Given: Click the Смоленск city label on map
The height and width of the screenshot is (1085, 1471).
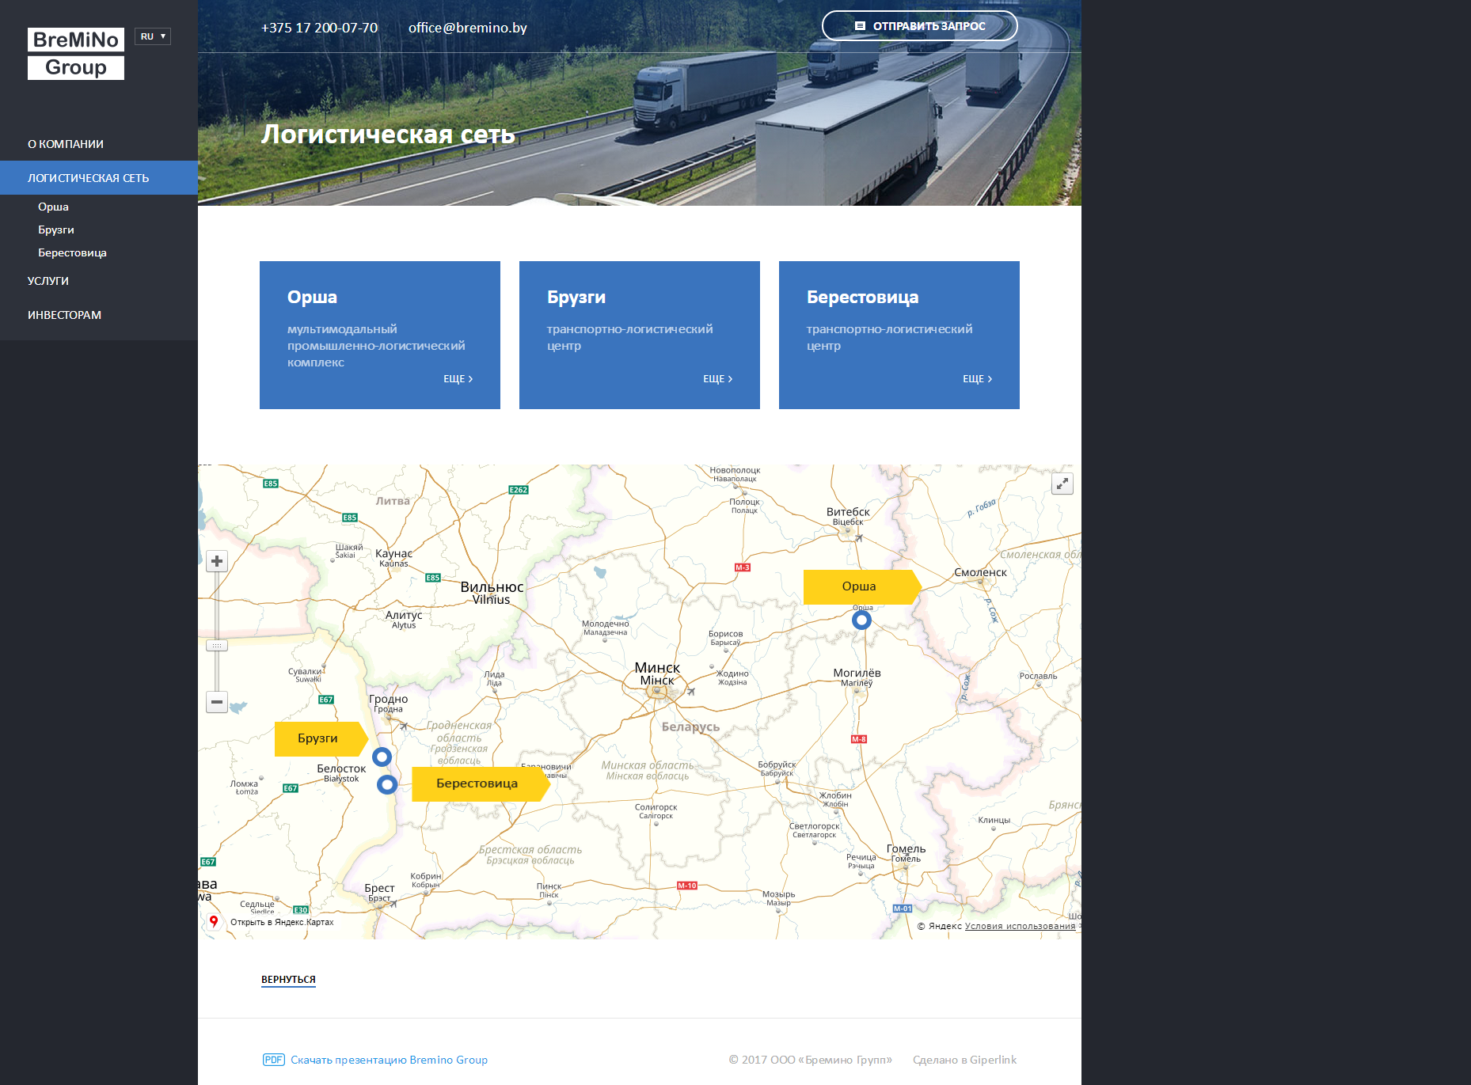Looking at the screenshot, I should pos(980,572).
